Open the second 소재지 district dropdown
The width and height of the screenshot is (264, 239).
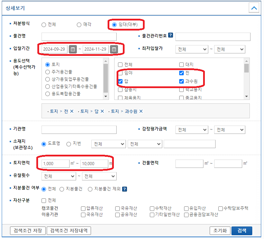pyautogui.click(x=145, y=144)
